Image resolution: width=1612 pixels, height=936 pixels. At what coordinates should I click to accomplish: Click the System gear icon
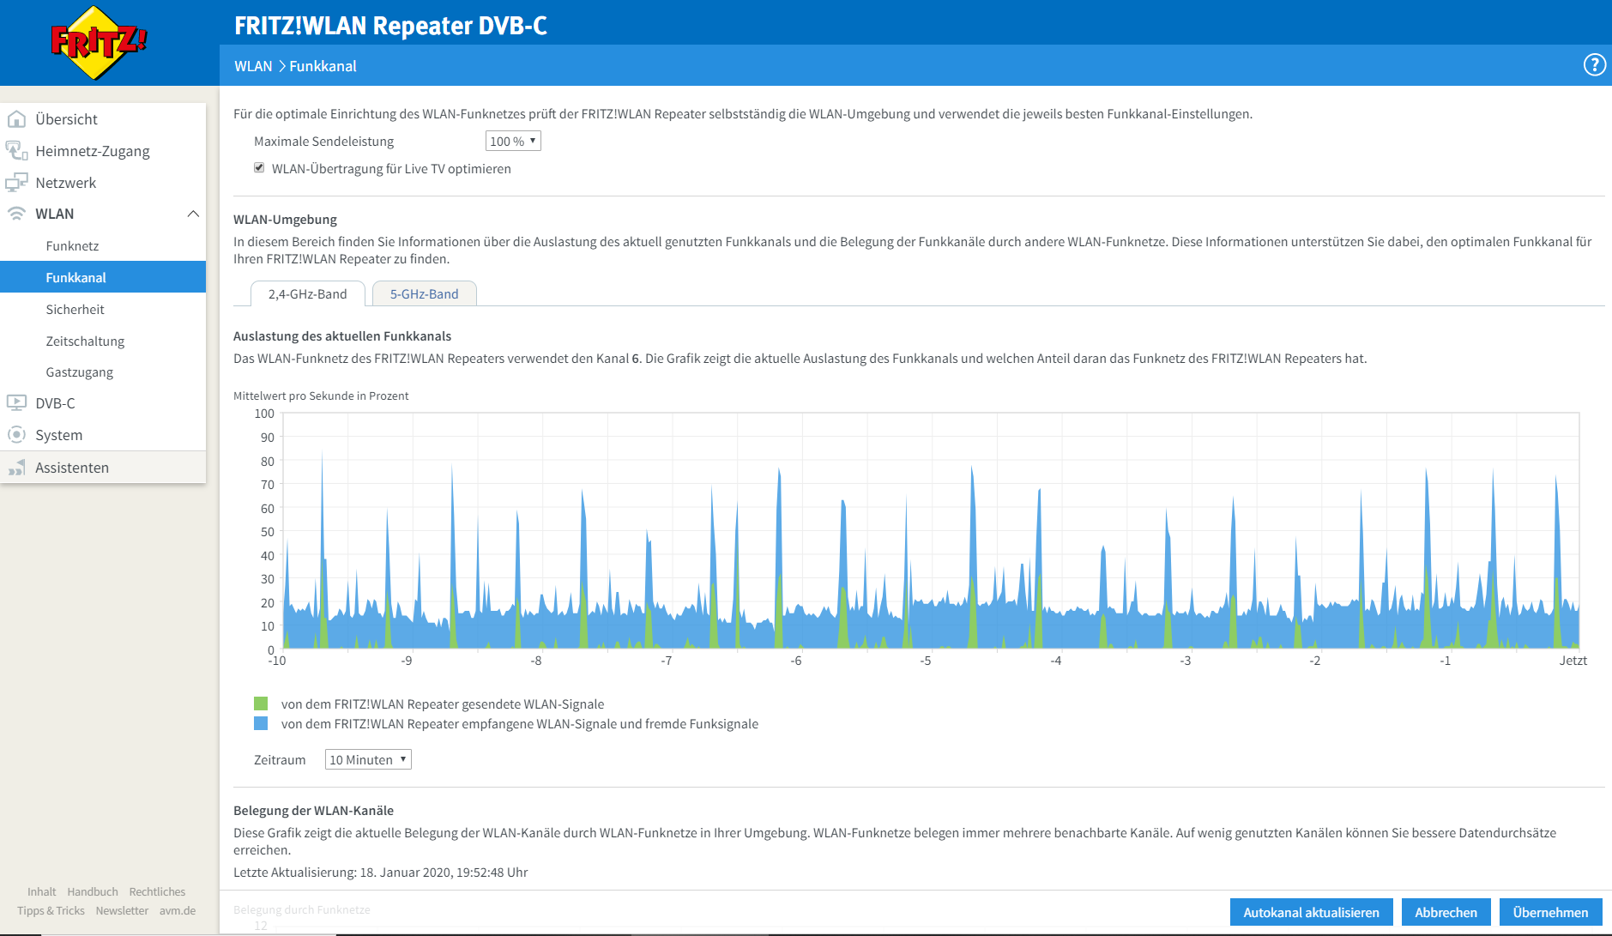pos(16,434)
